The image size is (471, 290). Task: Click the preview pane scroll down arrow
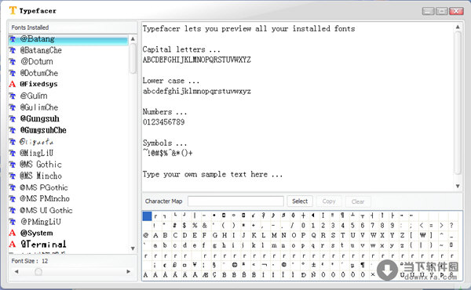point(458,187)
